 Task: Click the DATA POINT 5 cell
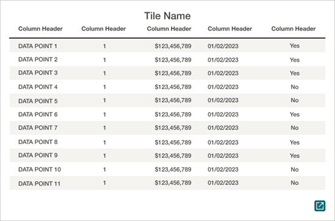38,101
